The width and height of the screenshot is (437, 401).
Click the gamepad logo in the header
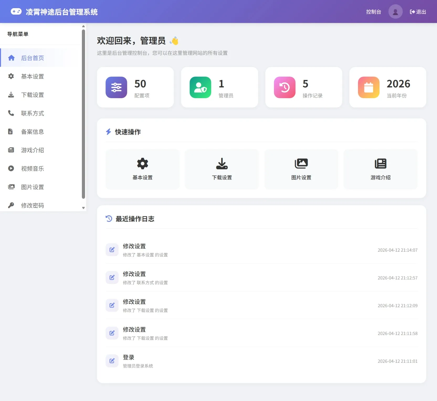(16, 11)
